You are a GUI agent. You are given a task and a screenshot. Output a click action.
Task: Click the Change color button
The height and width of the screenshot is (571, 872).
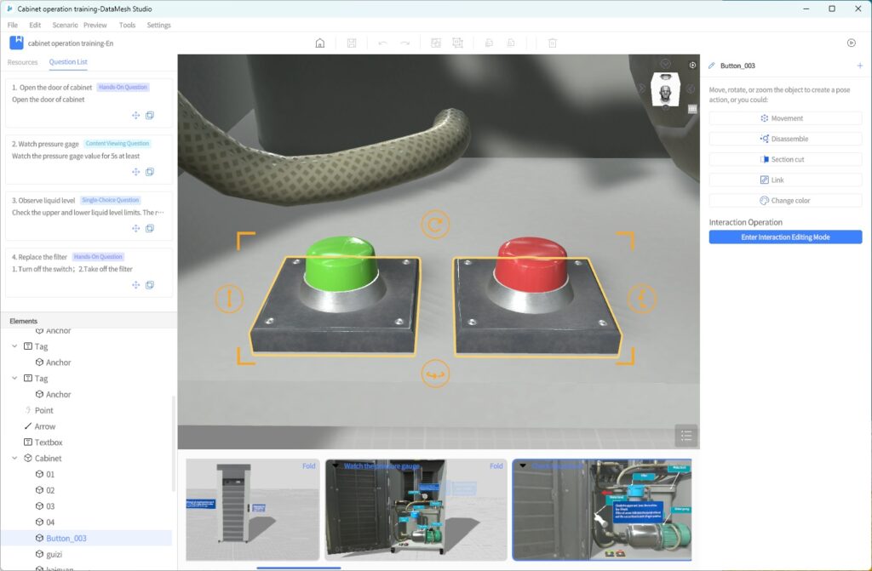tap(785, 201)
